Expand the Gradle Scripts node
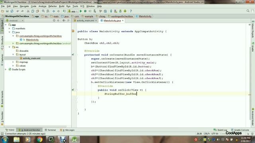Viewport: 255px width, 143px height. coord(6,70)
